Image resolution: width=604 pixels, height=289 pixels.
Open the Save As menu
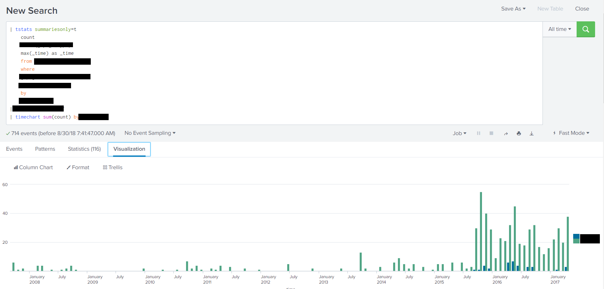[513, 9]
